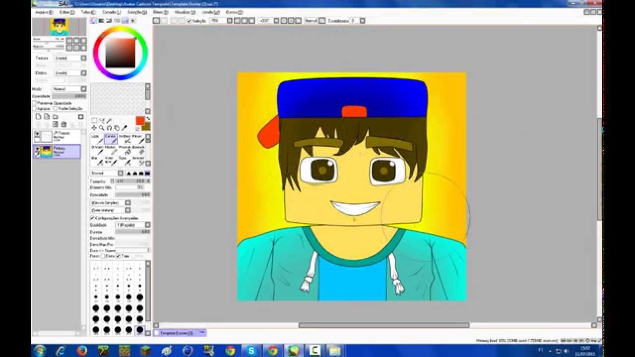The image size is (635, 357).
Task: Select the eyedropper color picker tool
Action: pos(125,128)
